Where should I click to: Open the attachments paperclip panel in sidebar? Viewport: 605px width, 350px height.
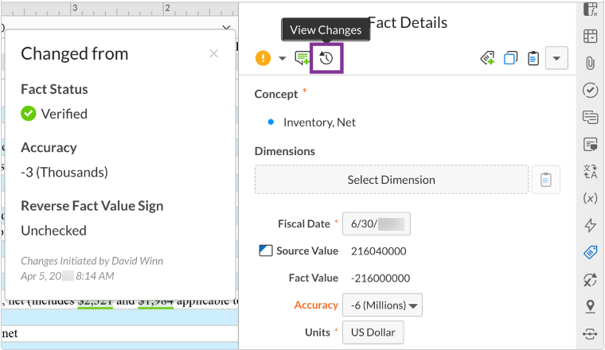coord(590,63)
